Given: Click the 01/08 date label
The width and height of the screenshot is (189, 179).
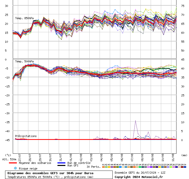Looking at the screenshot, I should (x=71, y=158).
